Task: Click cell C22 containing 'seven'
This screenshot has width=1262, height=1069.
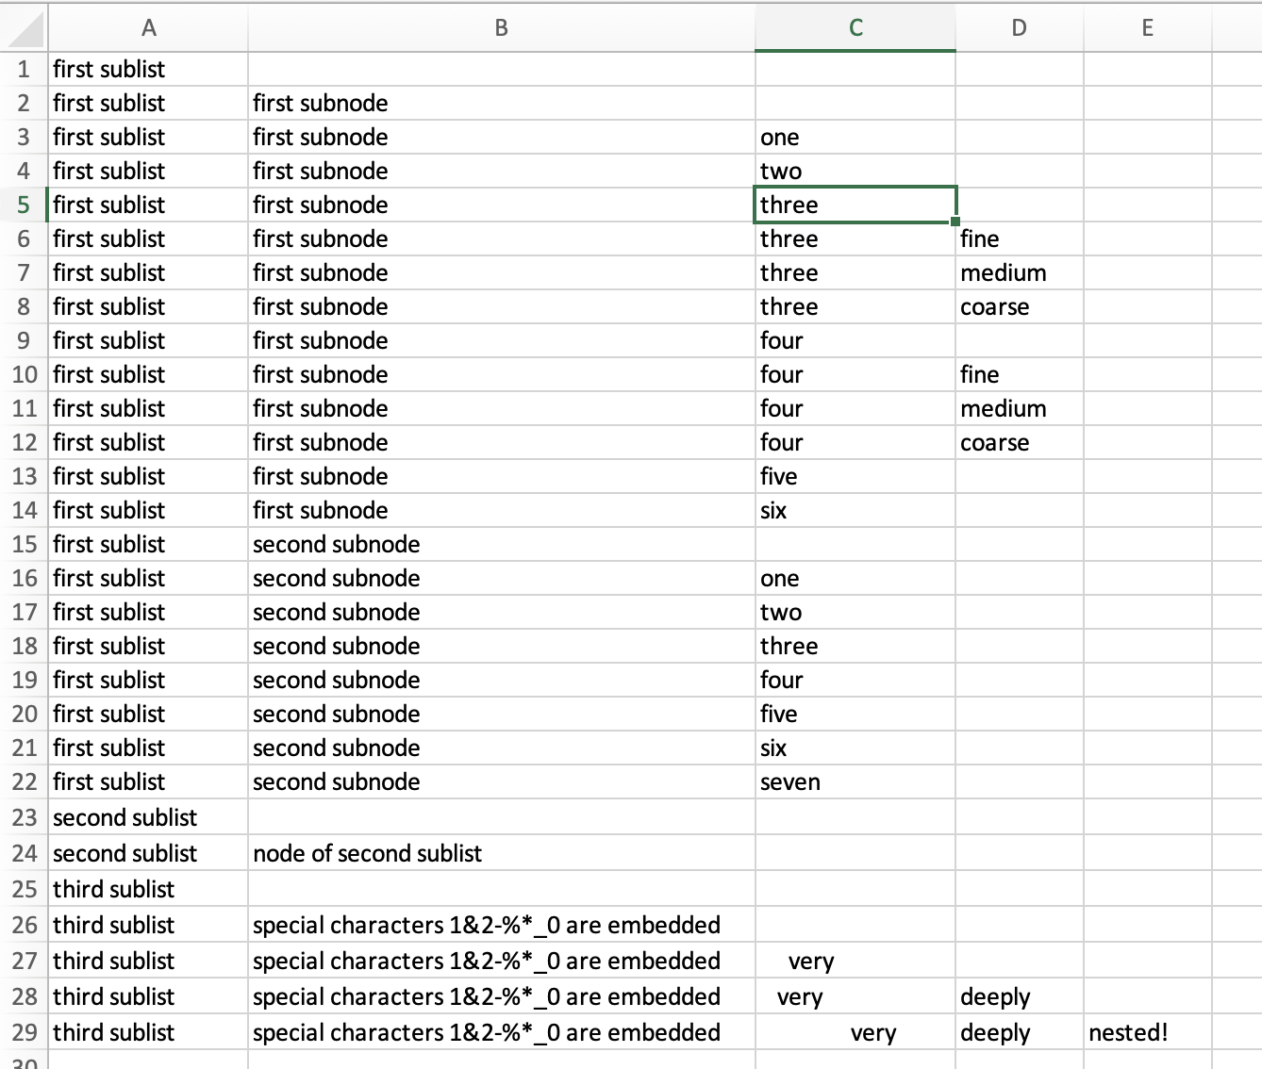Action: pyautogui.click(x=855, y=781)
